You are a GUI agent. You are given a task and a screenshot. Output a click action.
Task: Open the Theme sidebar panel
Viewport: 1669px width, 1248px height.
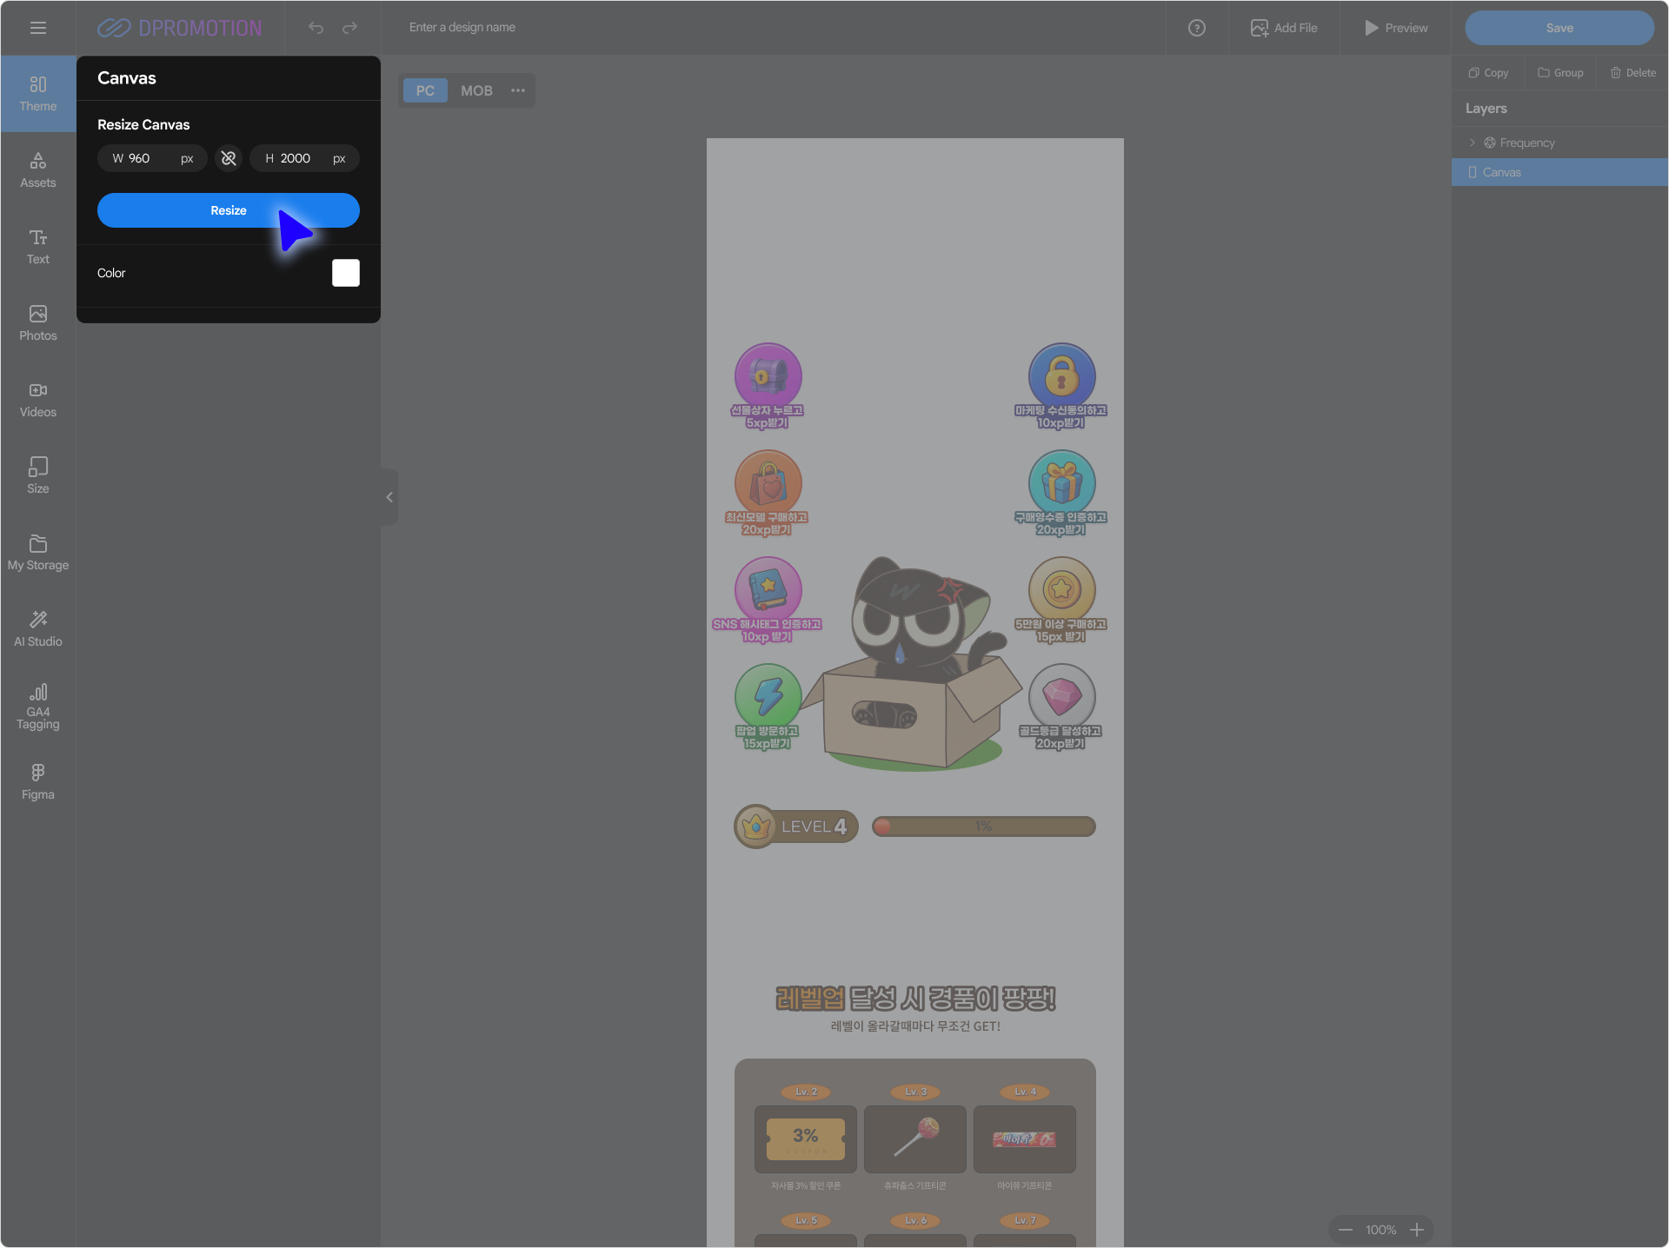38,94
